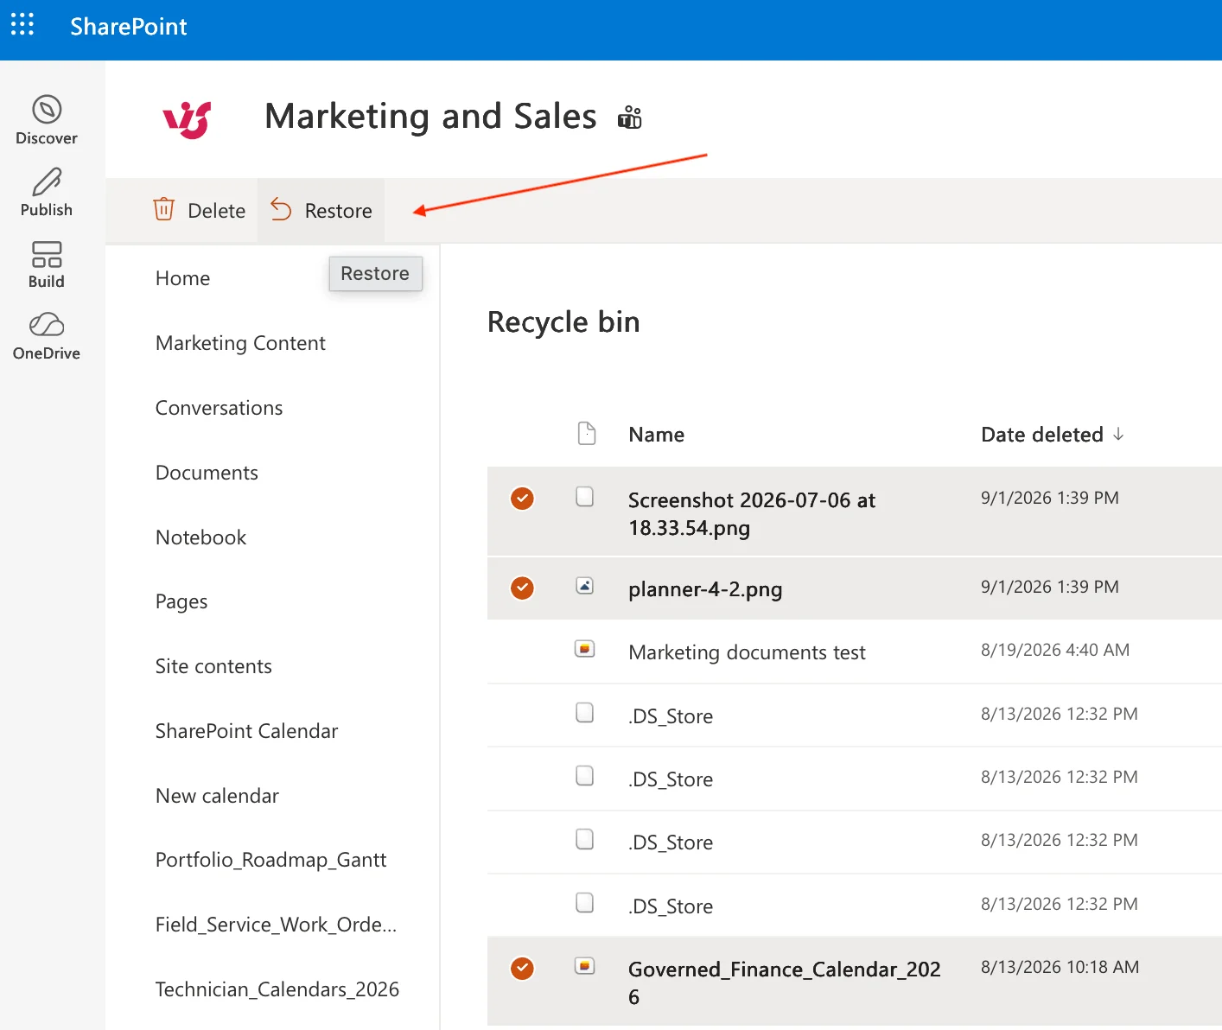Click the Governed_Finance_Calendar_2026 list icon
Viewport: 1222px width, 1030px height.
pos(585,966)
